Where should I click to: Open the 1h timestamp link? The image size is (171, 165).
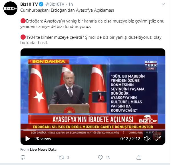[x=71, y=4]
